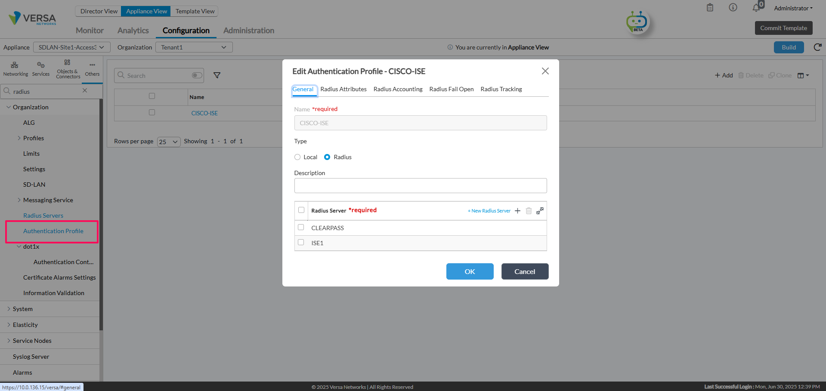Expand the Service Nodes section
Image resolution: width=826 pixels, height=391 pixels.
pos(9,341)
